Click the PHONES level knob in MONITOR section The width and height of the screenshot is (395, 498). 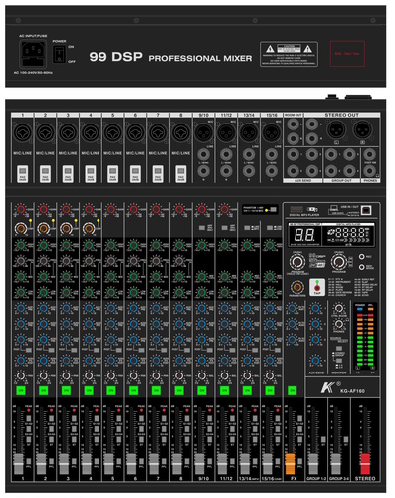coord(338,324)
